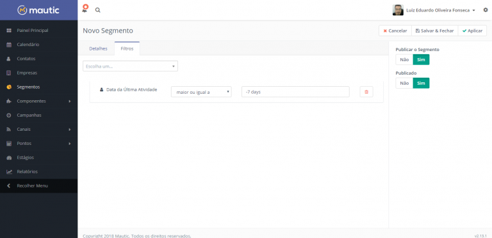Viewport: 492px width, 238px height.
Task: Set Publicado to Sim
Action: click(421, 83)
